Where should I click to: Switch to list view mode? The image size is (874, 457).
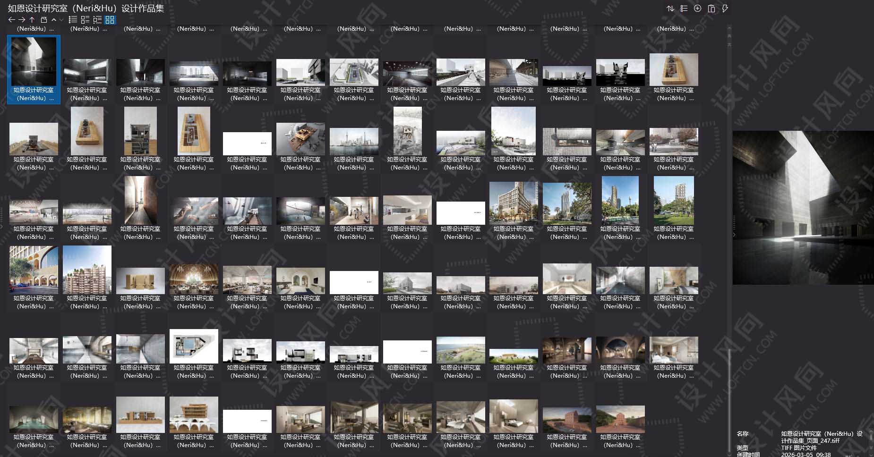tap(73, 19)
